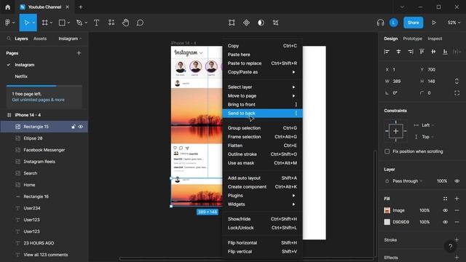Search layers with the magnifier icon

pos(9,39)
